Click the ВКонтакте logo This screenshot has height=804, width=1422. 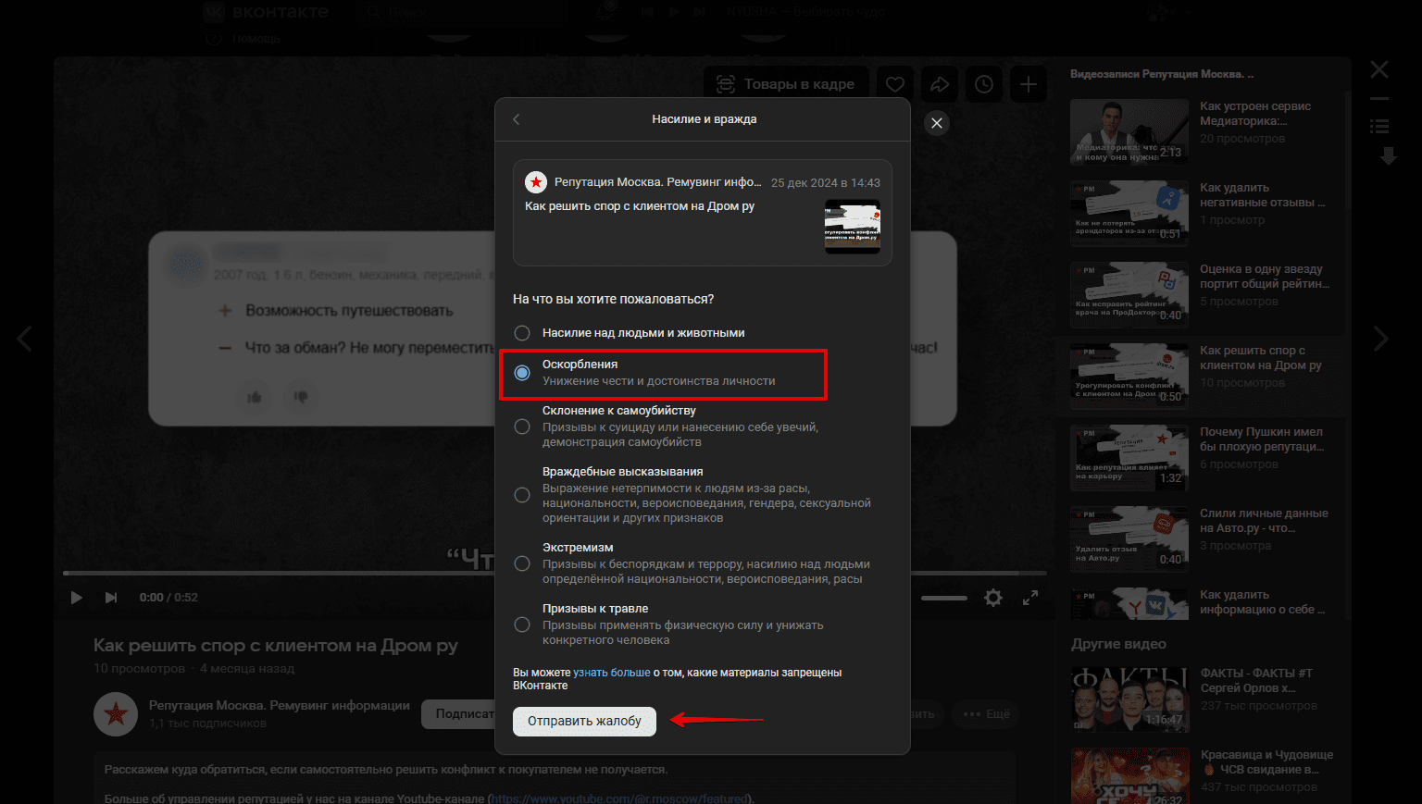(266, 12)
